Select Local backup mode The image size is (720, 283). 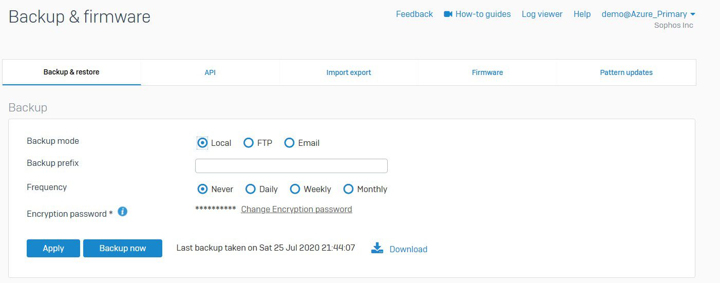click(x=202, y=143)
